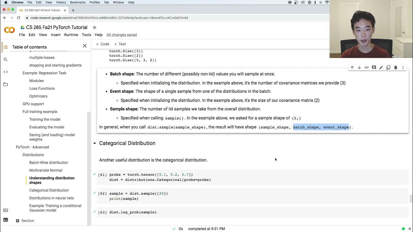Image resolution: width=413 pixels, height=232 pixels.
Task: Open the Insert menu
Action: [x=55, y=35]
